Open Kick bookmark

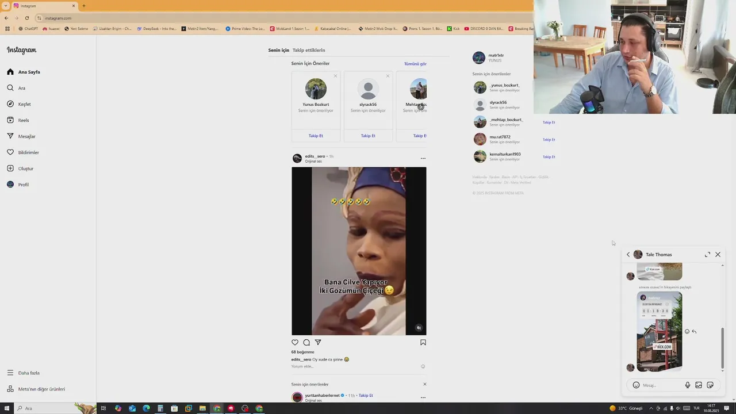(x=453, y=28)
